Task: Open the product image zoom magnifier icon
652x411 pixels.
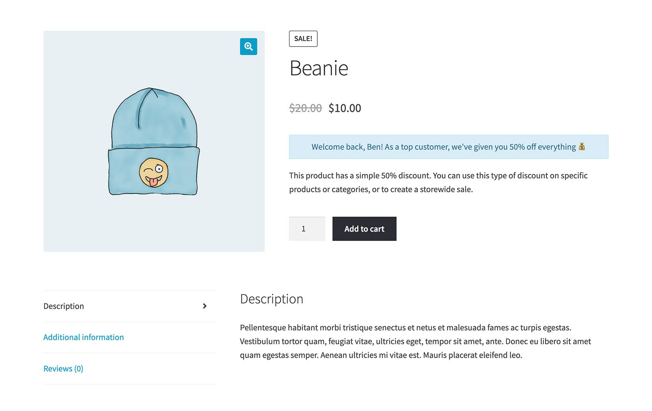Action: point(248,47)
